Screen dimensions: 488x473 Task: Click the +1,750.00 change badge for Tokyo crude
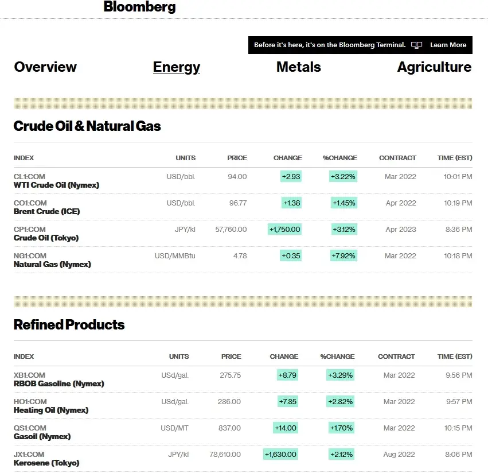285,230
